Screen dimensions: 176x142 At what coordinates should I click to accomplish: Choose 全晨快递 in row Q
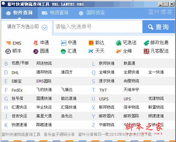click(131, 72)
